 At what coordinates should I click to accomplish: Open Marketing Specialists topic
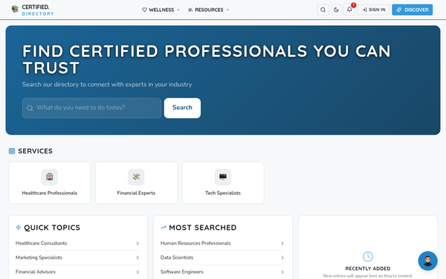77,257
